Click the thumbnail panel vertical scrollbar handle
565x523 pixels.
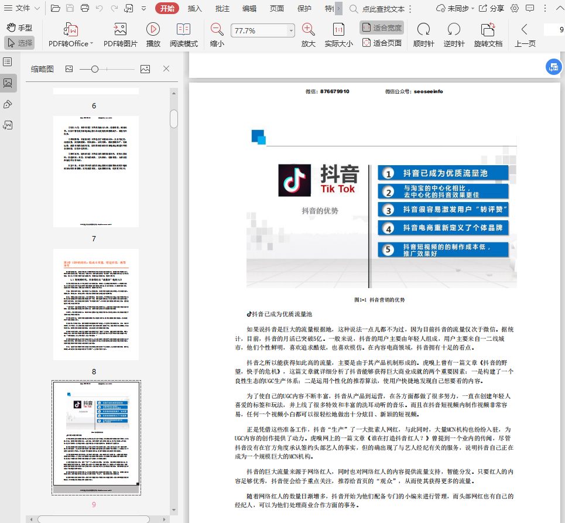point(174,119)
